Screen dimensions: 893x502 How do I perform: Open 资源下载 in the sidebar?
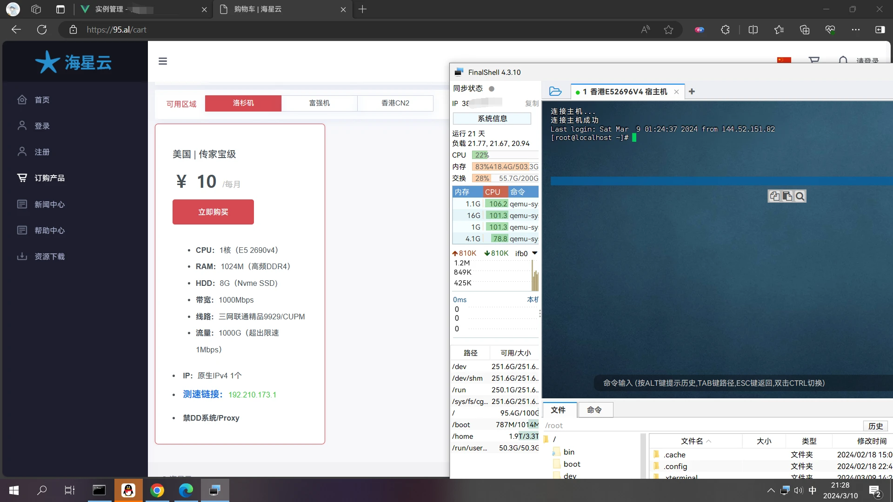click(49, 257)
